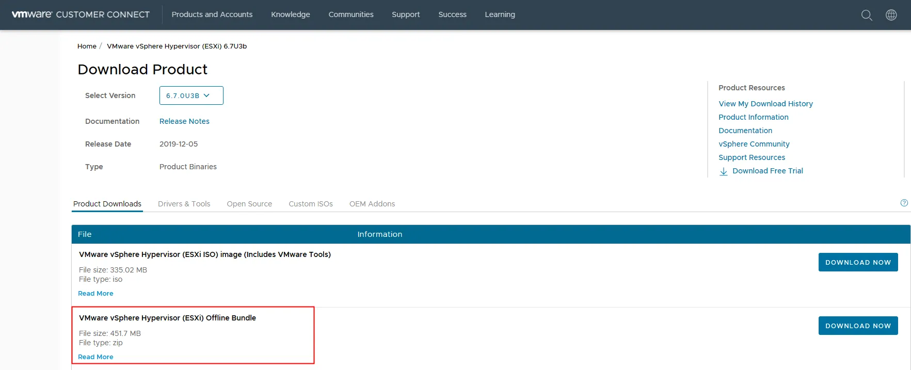
Task: Click the help question mark icon
Action: 904,203
